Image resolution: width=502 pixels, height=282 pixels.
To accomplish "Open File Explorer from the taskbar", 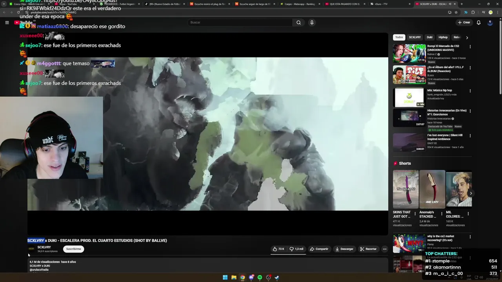I will tap(234, 277).
